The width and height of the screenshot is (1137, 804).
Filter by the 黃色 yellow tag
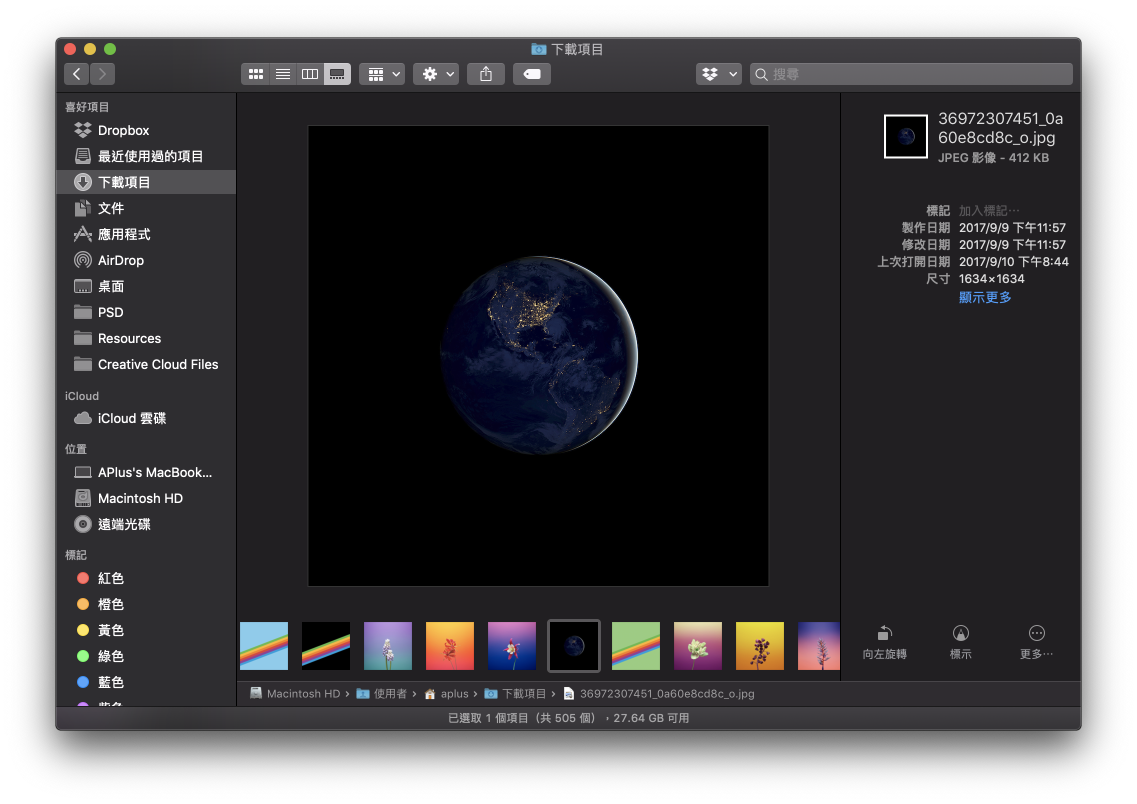pyautogui.click(x=146, y=630)
